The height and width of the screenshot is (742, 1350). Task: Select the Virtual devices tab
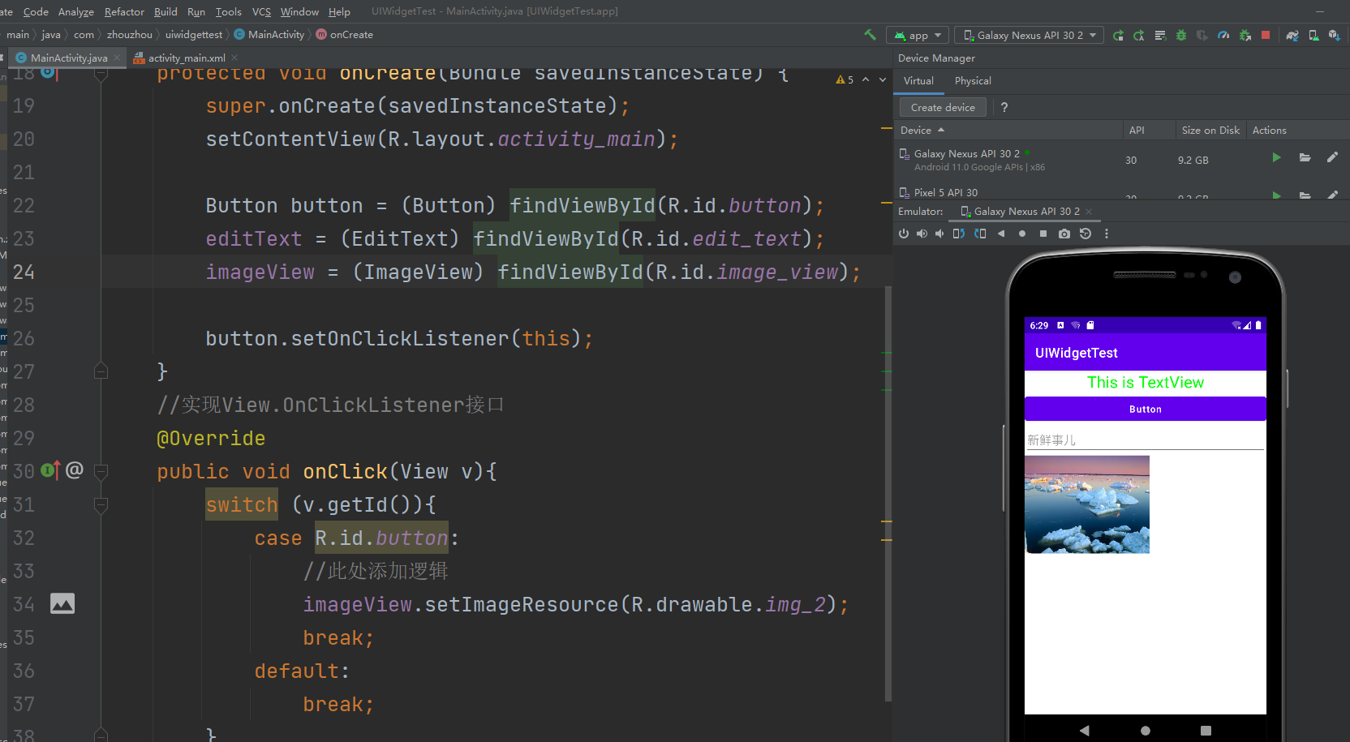tap(918, 81)
